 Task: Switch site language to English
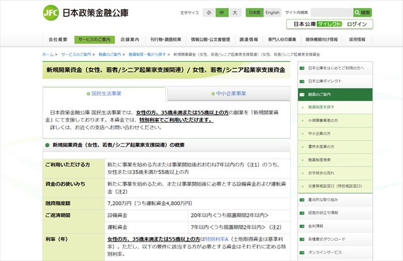pos(272,13)
